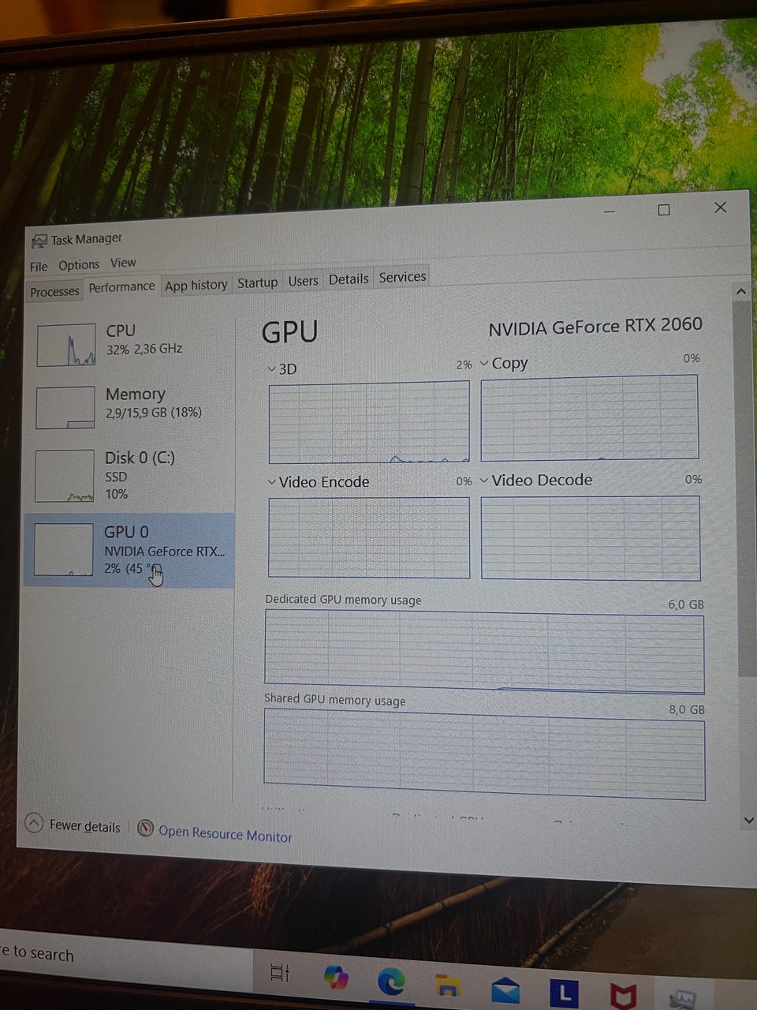The image size is (757, 1010).
Task: Click the Task Manager title bar icon
Action: 39,240
